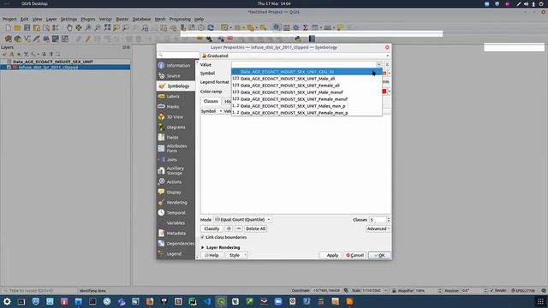This screenshot has width=548, height=308.
Task: Open the color ramp dropdown arrow
Action: [389, 92]
